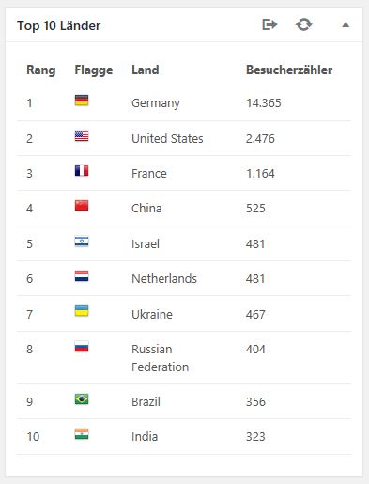369x484 pixels.
Task: Click the India flag icon
Action: click(x=82, y=434)
